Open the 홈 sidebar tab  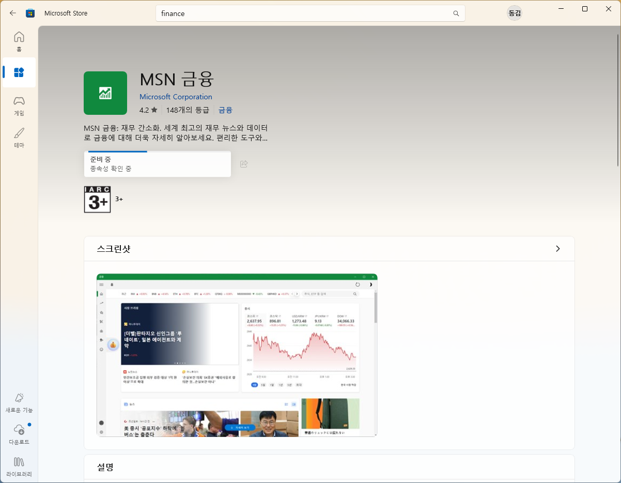click(19, 41)
